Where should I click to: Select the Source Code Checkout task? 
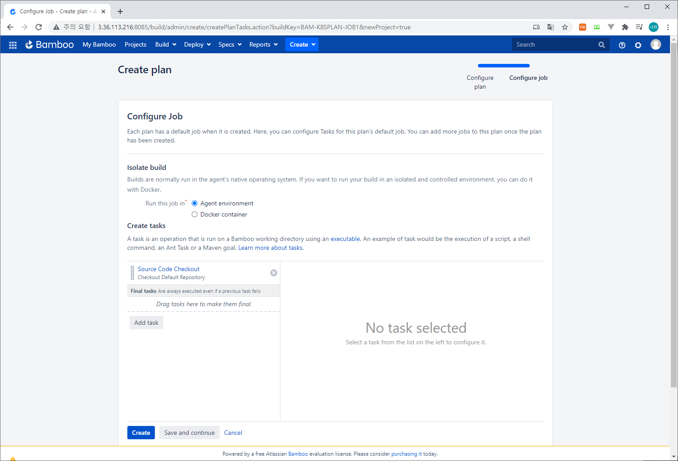[x=169, y=269]
